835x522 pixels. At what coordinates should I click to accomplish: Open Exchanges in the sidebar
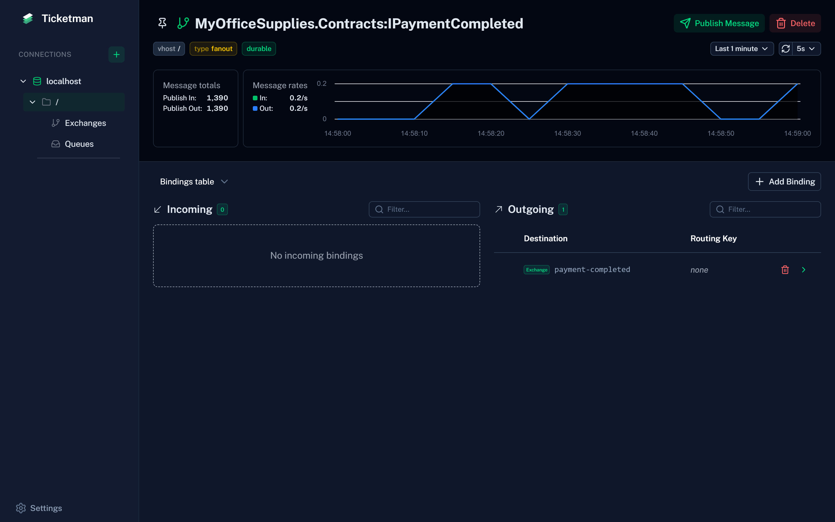(x=85, y=123)
